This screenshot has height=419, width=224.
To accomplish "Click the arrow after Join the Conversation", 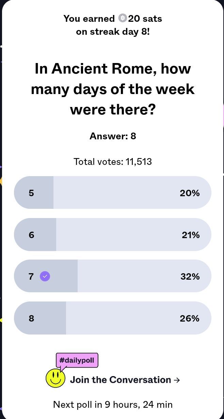I will (177, 380).
